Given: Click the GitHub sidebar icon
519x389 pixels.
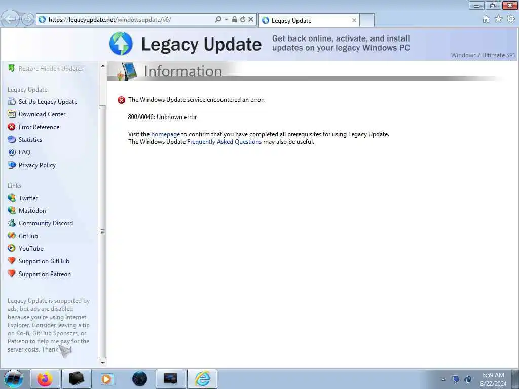Looking at the screenshot, I should click(x=12, y=236).
